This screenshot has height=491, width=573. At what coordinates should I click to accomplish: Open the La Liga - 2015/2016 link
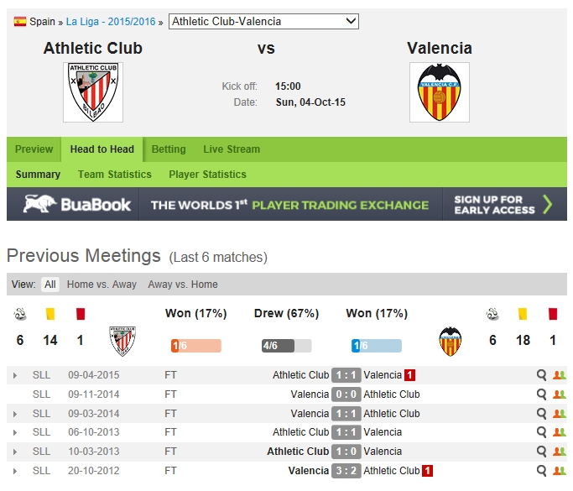click(112, 22)
